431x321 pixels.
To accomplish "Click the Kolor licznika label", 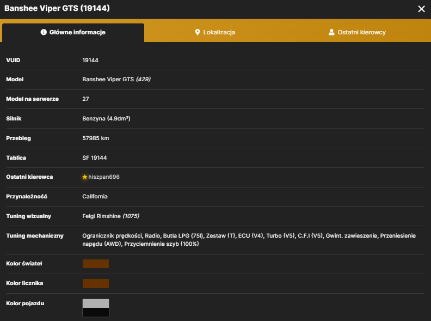I will tap(24, 283).
